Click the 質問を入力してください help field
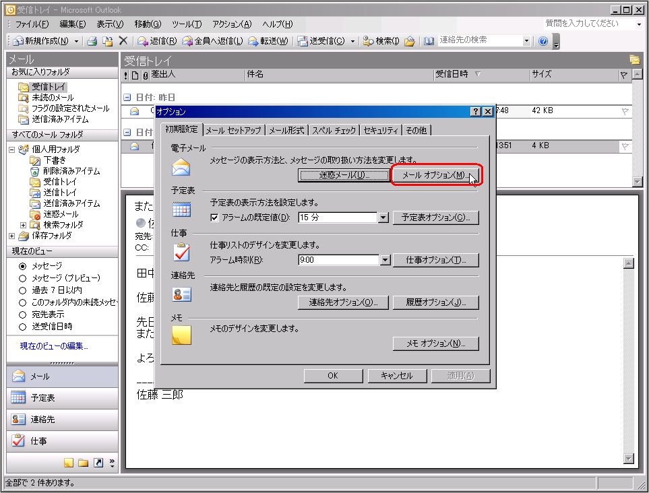The height and width of the screenshot is (493, 649). point(589,24)
